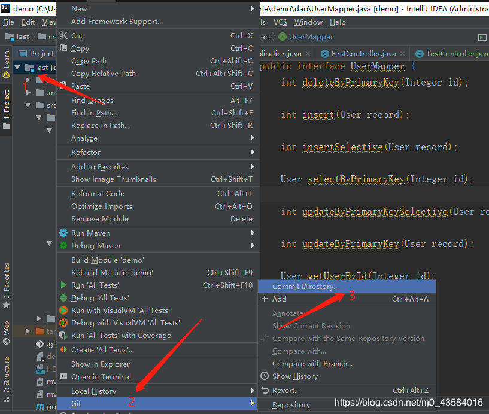Click the IntelliJ IDEA logo in title bar
The height and width of the screenshot is (414, 489).
pos(5,8)
